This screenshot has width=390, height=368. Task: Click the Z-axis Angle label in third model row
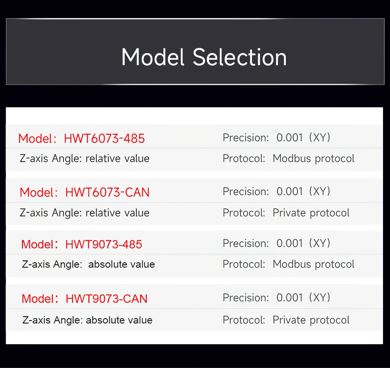(x=52, y=264)
